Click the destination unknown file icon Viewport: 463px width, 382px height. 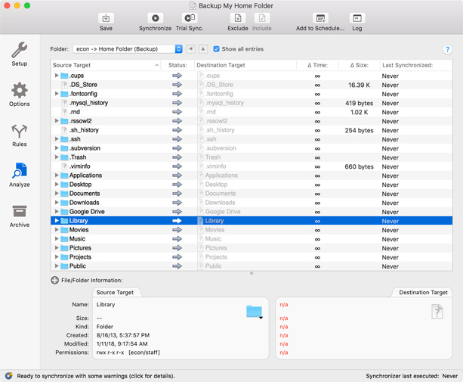437,312
